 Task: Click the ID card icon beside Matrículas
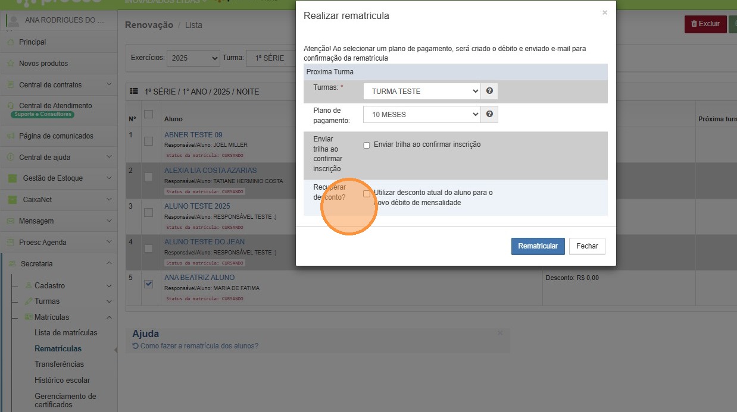[x=28, y=317]
